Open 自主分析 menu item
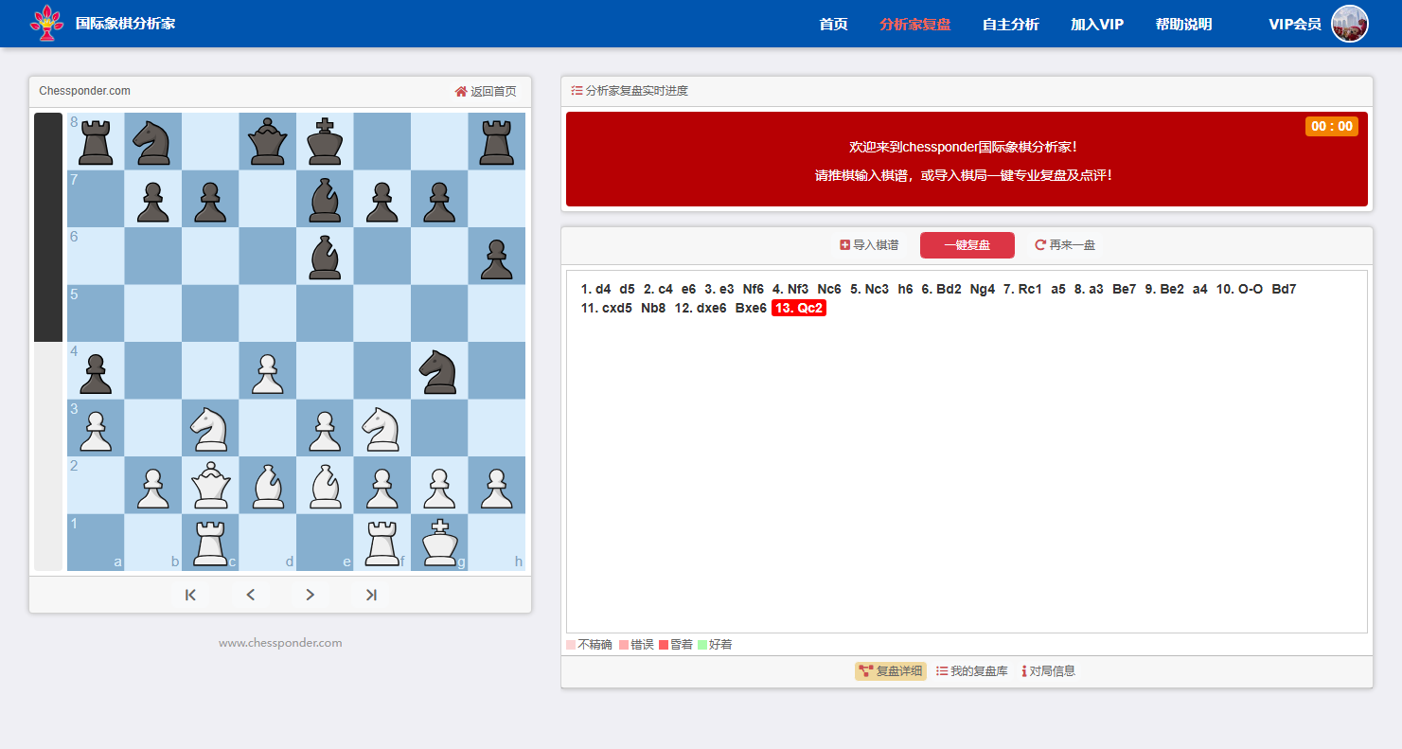Screen dimensions: 1402x749 pos(1011,25)
